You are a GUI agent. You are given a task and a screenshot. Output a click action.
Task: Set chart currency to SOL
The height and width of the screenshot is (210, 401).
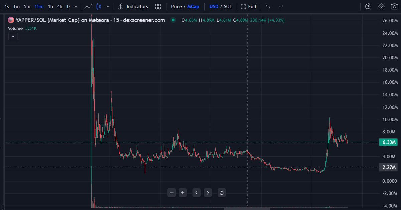(228, 6)
